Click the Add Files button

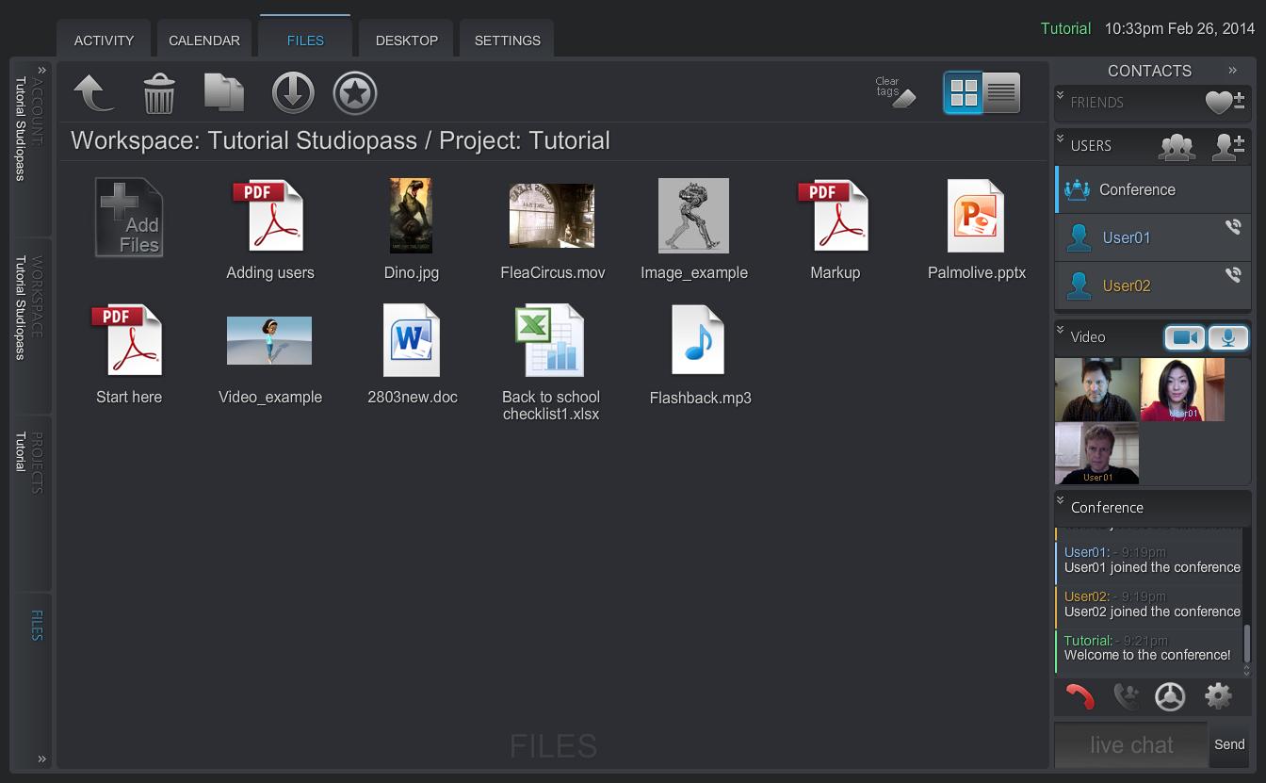tap(129, 219)
